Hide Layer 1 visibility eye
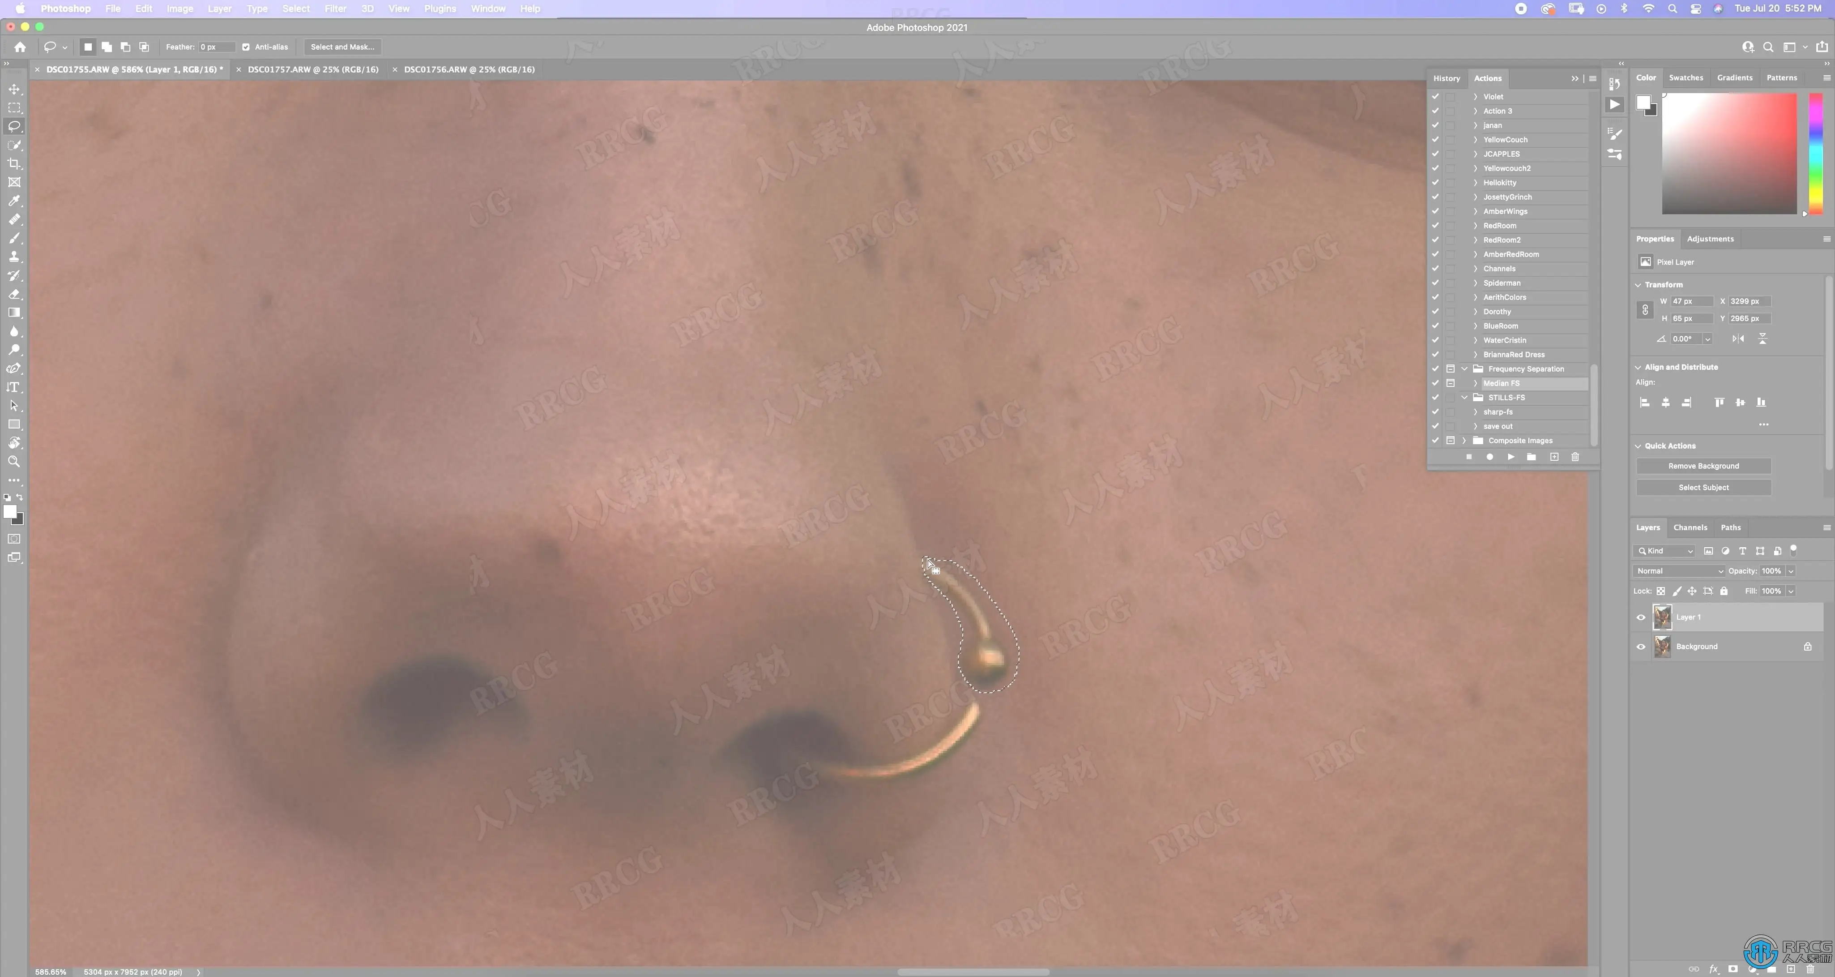Screen dimensions: 1835x977 (1641, 617)
